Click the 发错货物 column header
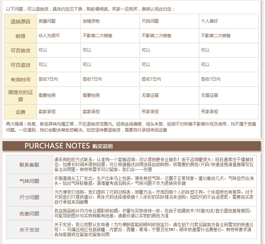The height and width of the screenshot is (244, 265). pyautogui.click(x=91, y=21)
